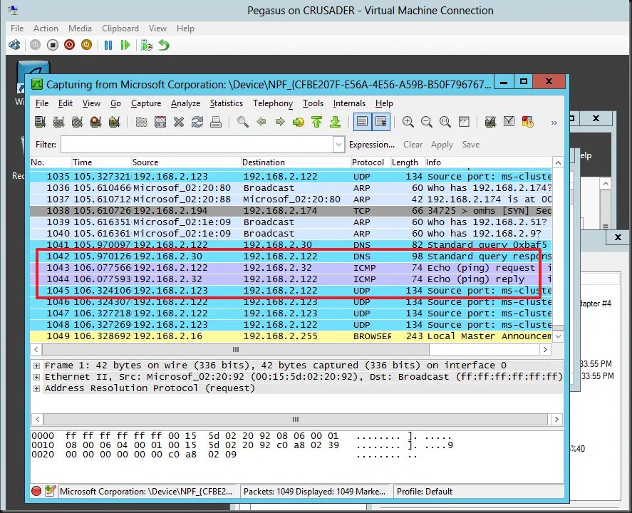Open the list of capture interfaces
The image size is (632, 513).
tap(41, 122)
